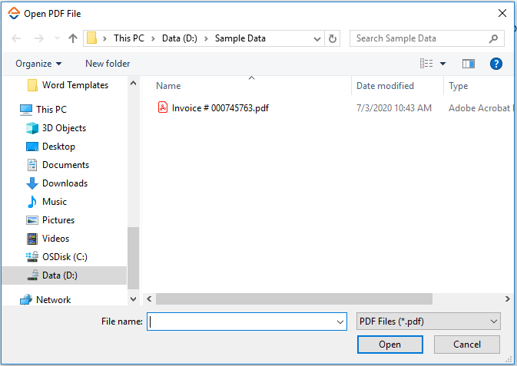Viewport: 517px width, 366px height.
Task: Toggle the preview pane icon
Action: point(469,64)
